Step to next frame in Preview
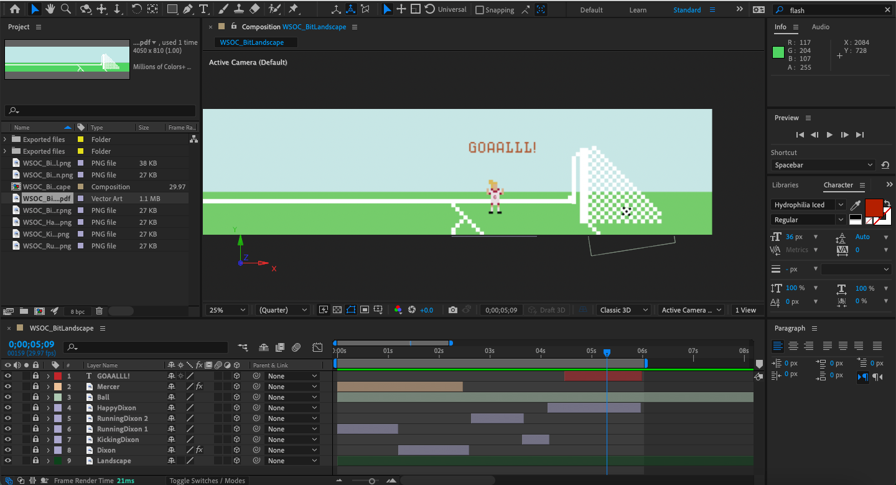The height and width of the screenshot is (485, 896). pyautogui.click(x=844, y=134)
